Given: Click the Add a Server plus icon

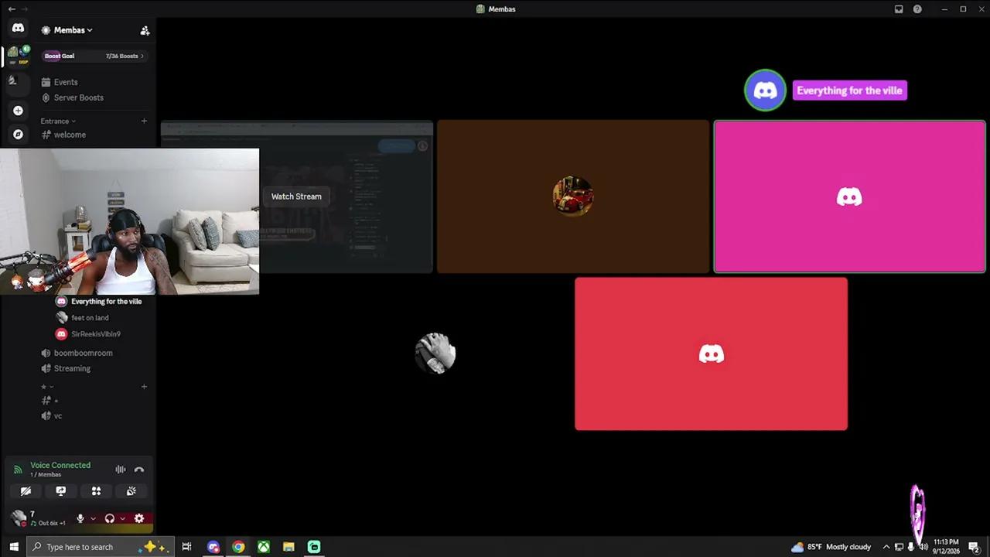Looking at the screenshot, I should [18, 111].
